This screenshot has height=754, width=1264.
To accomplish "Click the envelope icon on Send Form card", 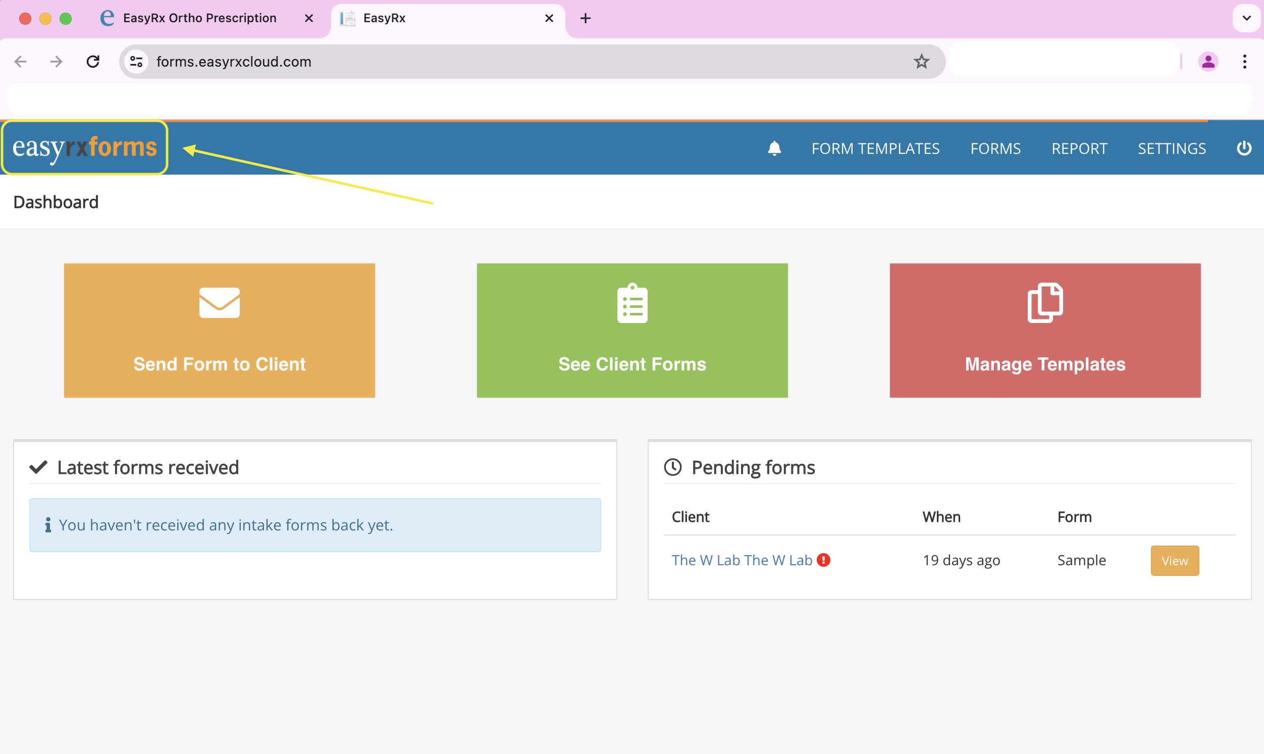I will tap(220, 303).
